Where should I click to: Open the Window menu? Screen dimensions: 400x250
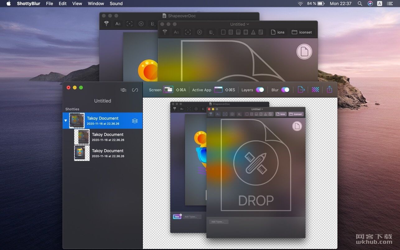[96, 3]
